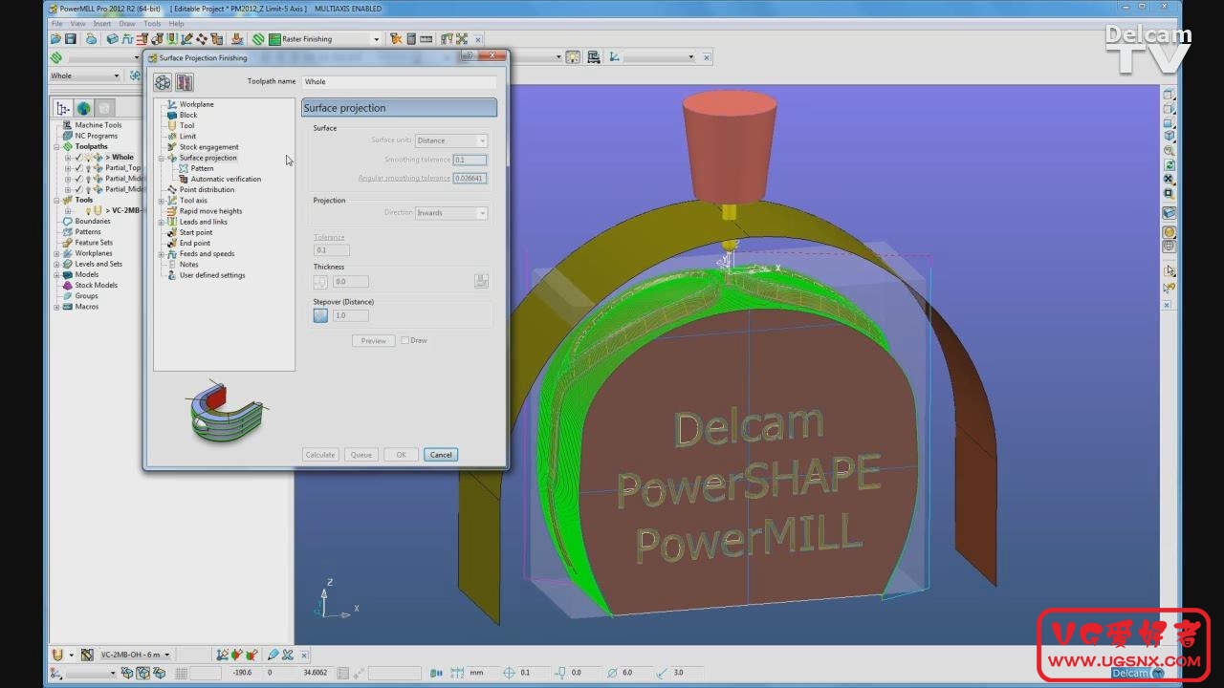This screenshot has width=1224, height=688.
Task: Open Direction Inwards dropdown
Action: pos(481,213)
